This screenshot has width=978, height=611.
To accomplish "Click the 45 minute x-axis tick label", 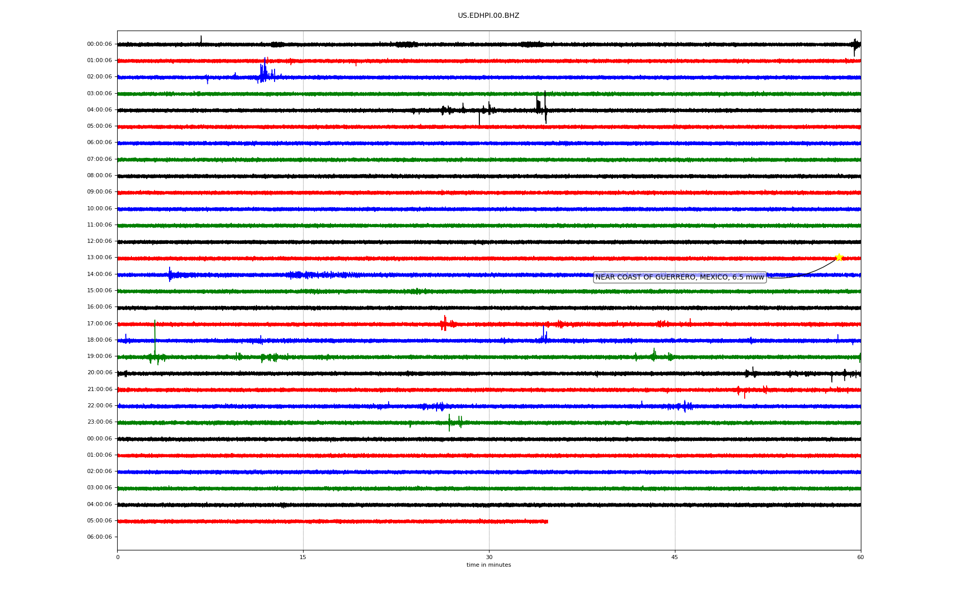I will 674,558.
